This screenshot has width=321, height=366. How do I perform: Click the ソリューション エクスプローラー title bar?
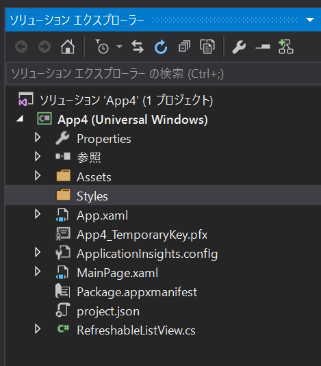tap(163, 20)
